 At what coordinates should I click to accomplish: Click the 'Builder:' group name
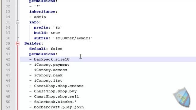pos(34,43)
